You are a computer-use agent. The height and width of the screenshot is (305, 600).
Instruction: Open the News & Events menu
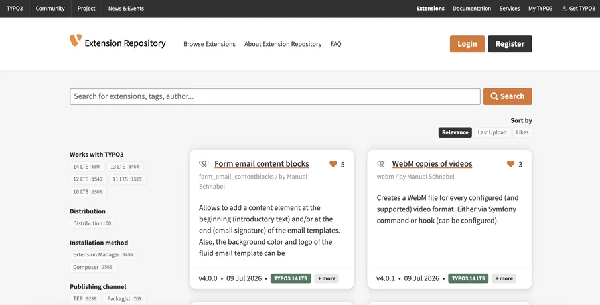[126, 9]
